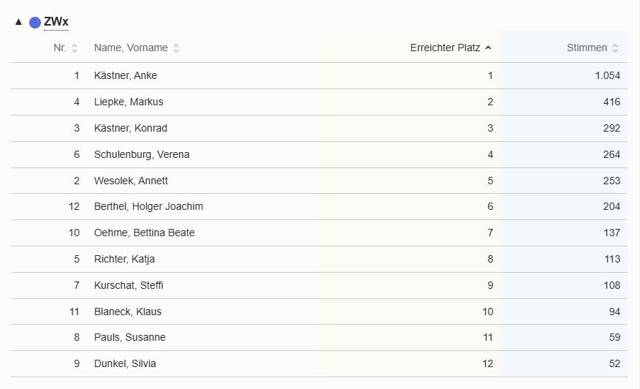
Task: Toggle Erreichter Platz ascending sort arrow
Action: [x=488, y=48]
